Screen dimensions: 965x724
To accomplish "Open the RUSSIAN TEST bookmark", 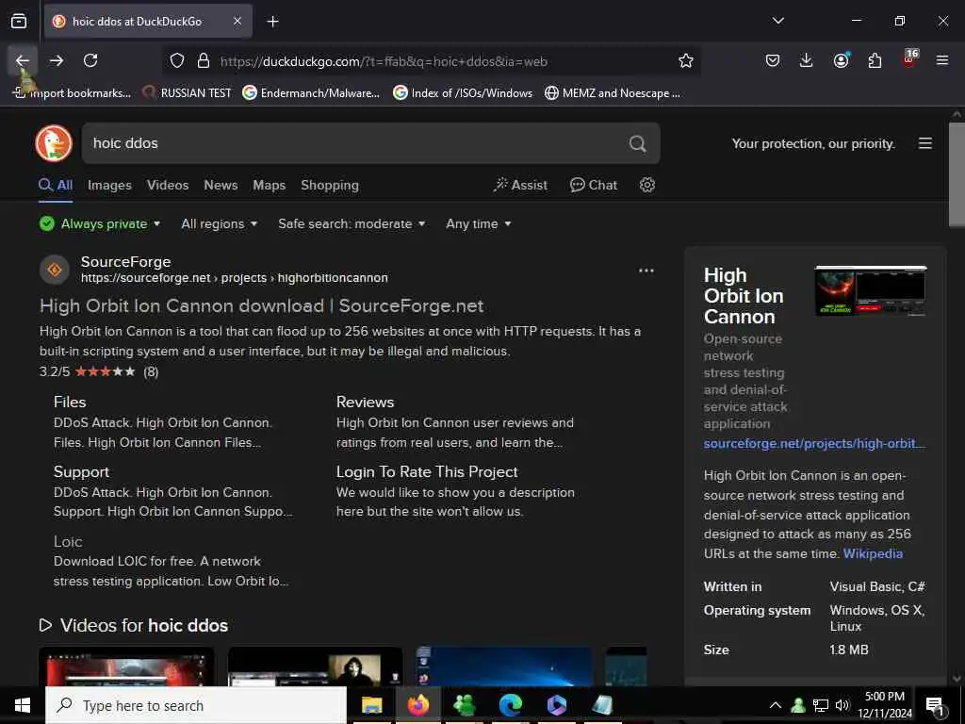I will click(188, 93).
